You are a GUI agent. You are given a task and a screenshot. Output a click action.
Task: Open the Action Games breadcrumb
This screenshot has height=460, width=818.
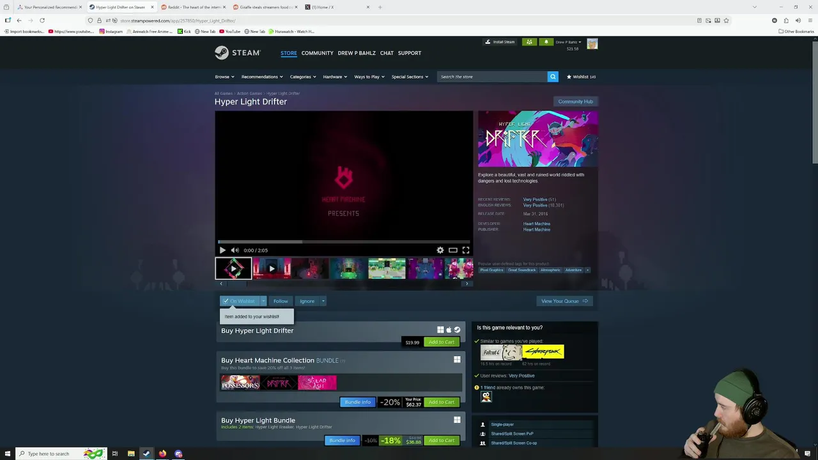pyautogui.click(x=249, y=93)
